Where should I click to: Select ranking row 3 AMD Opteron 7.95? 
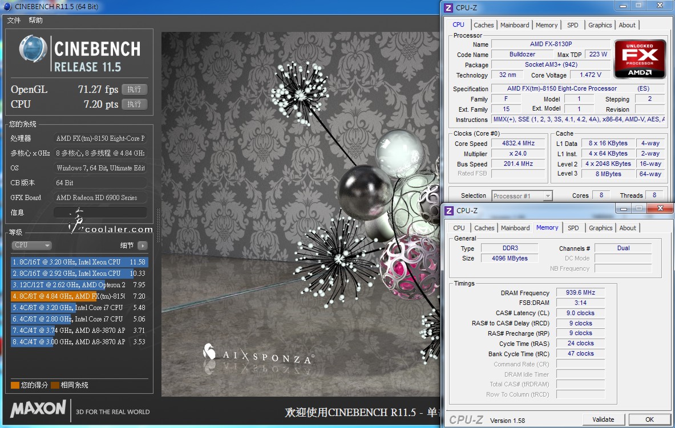click(79, 285)
